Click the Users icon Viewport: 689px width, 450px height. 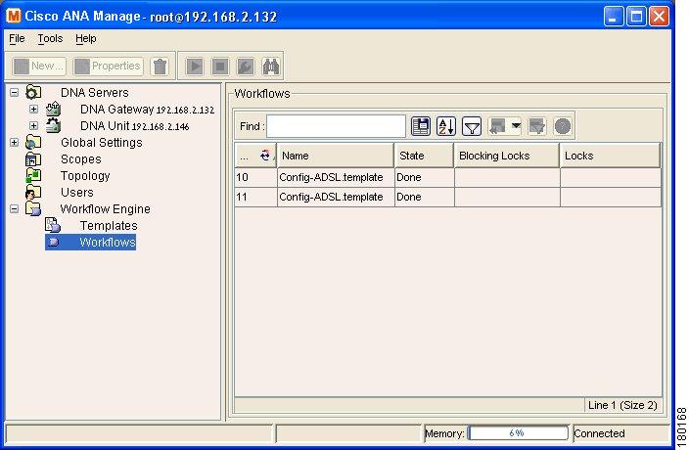(33, 193)
